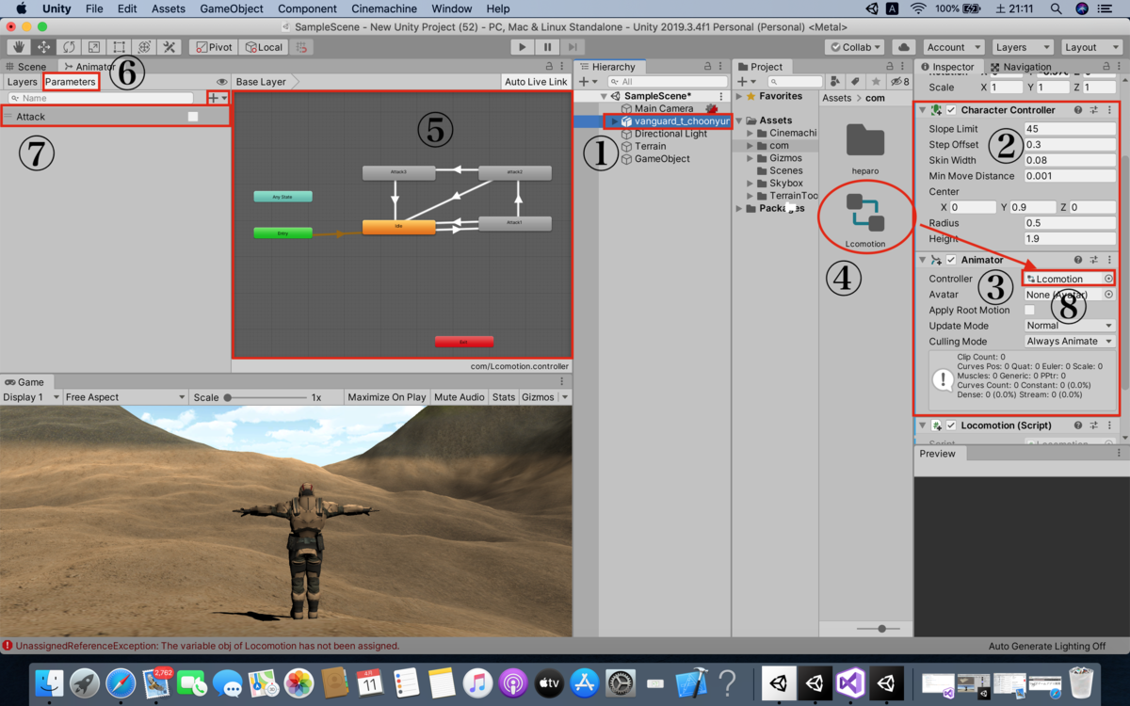Open Character Controller help reference
Screen dimensions: 1130x706
pyautogui.click(x=1078, y=110)
